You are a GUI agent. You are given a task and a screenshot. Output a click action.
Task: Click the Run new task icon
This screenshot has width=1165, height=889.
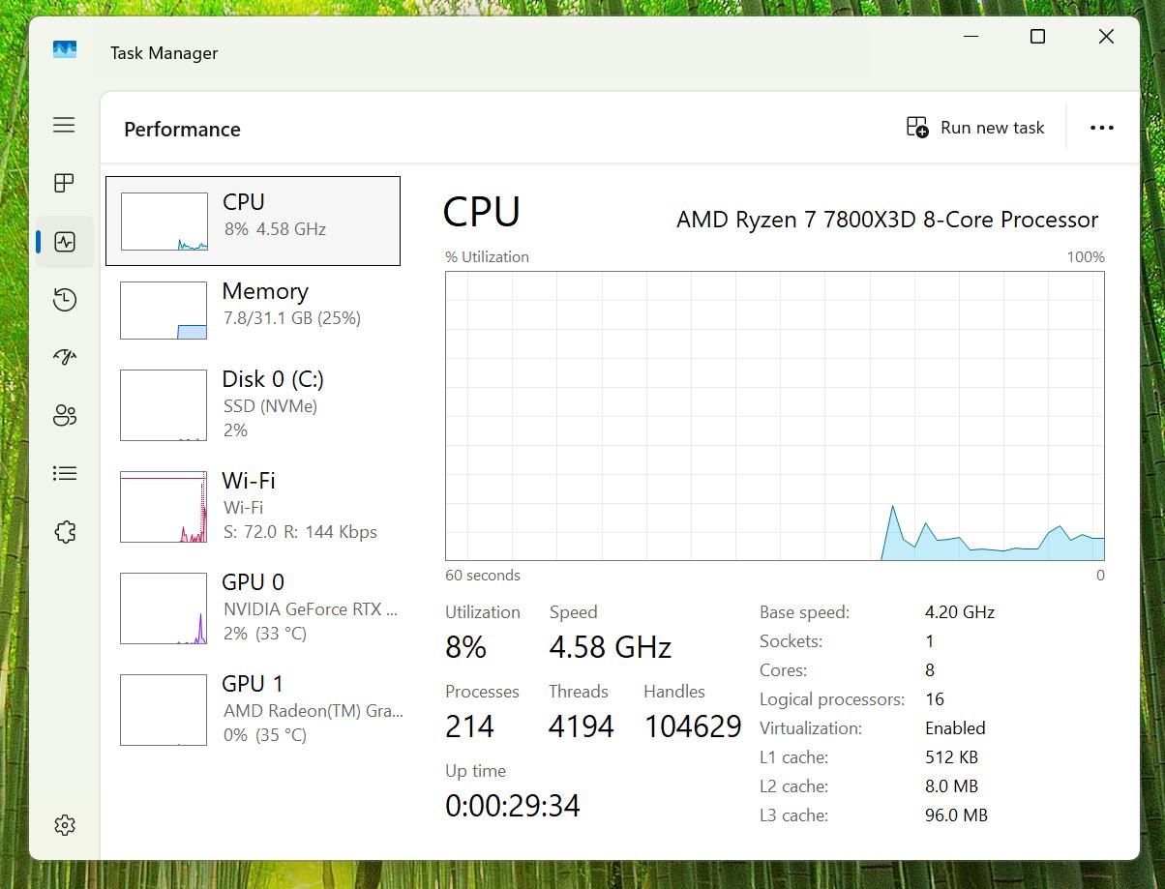[917, 127]
